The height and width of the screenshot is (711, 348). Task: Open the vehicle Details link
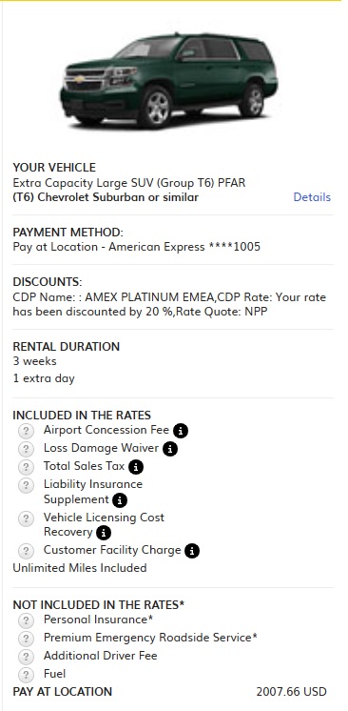312,197
